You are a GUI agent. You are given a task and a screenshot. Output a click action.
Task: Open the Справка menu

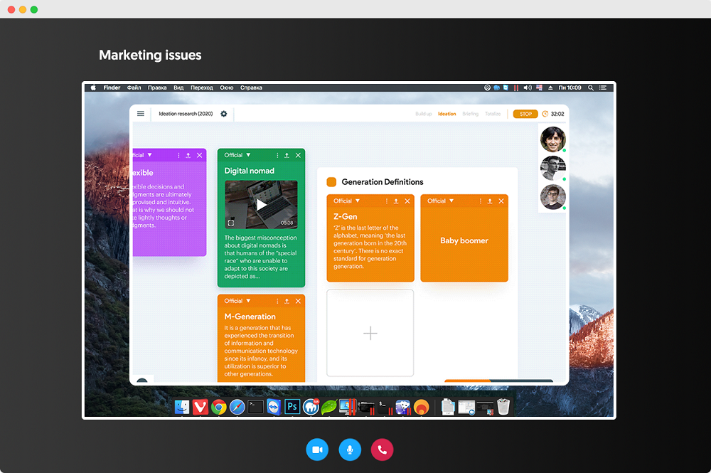coord(251,87)
